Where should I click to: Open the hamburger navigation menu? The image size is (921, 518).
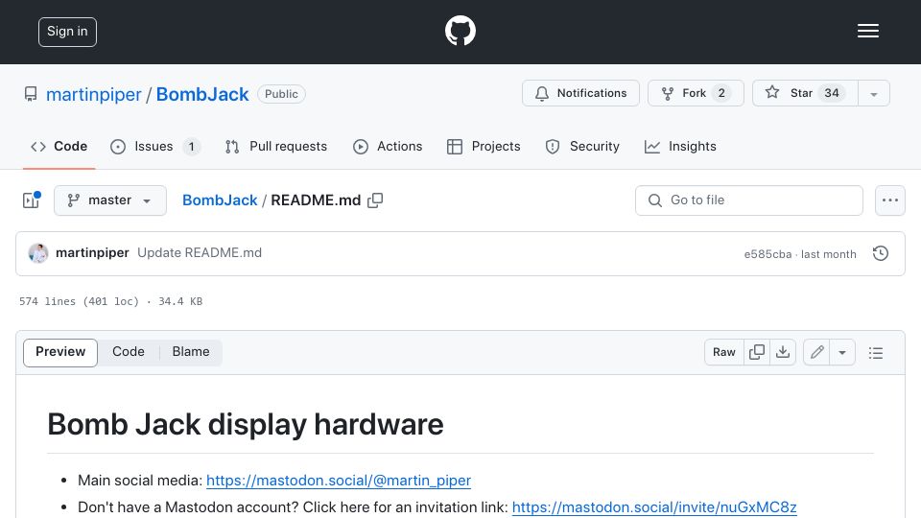pos(867,31)
